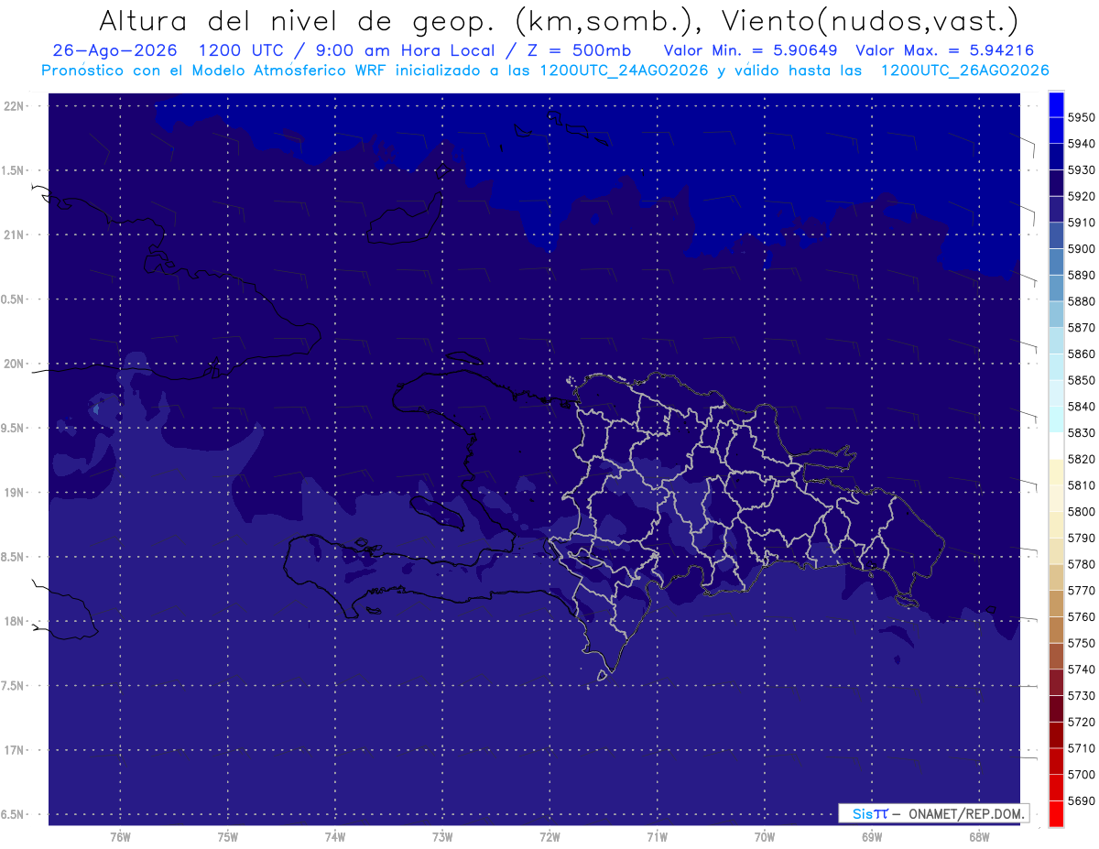Click the 'Valor Max. = 5.94216' text
The height and width of the screenshot is (849, 1099).
945,50
